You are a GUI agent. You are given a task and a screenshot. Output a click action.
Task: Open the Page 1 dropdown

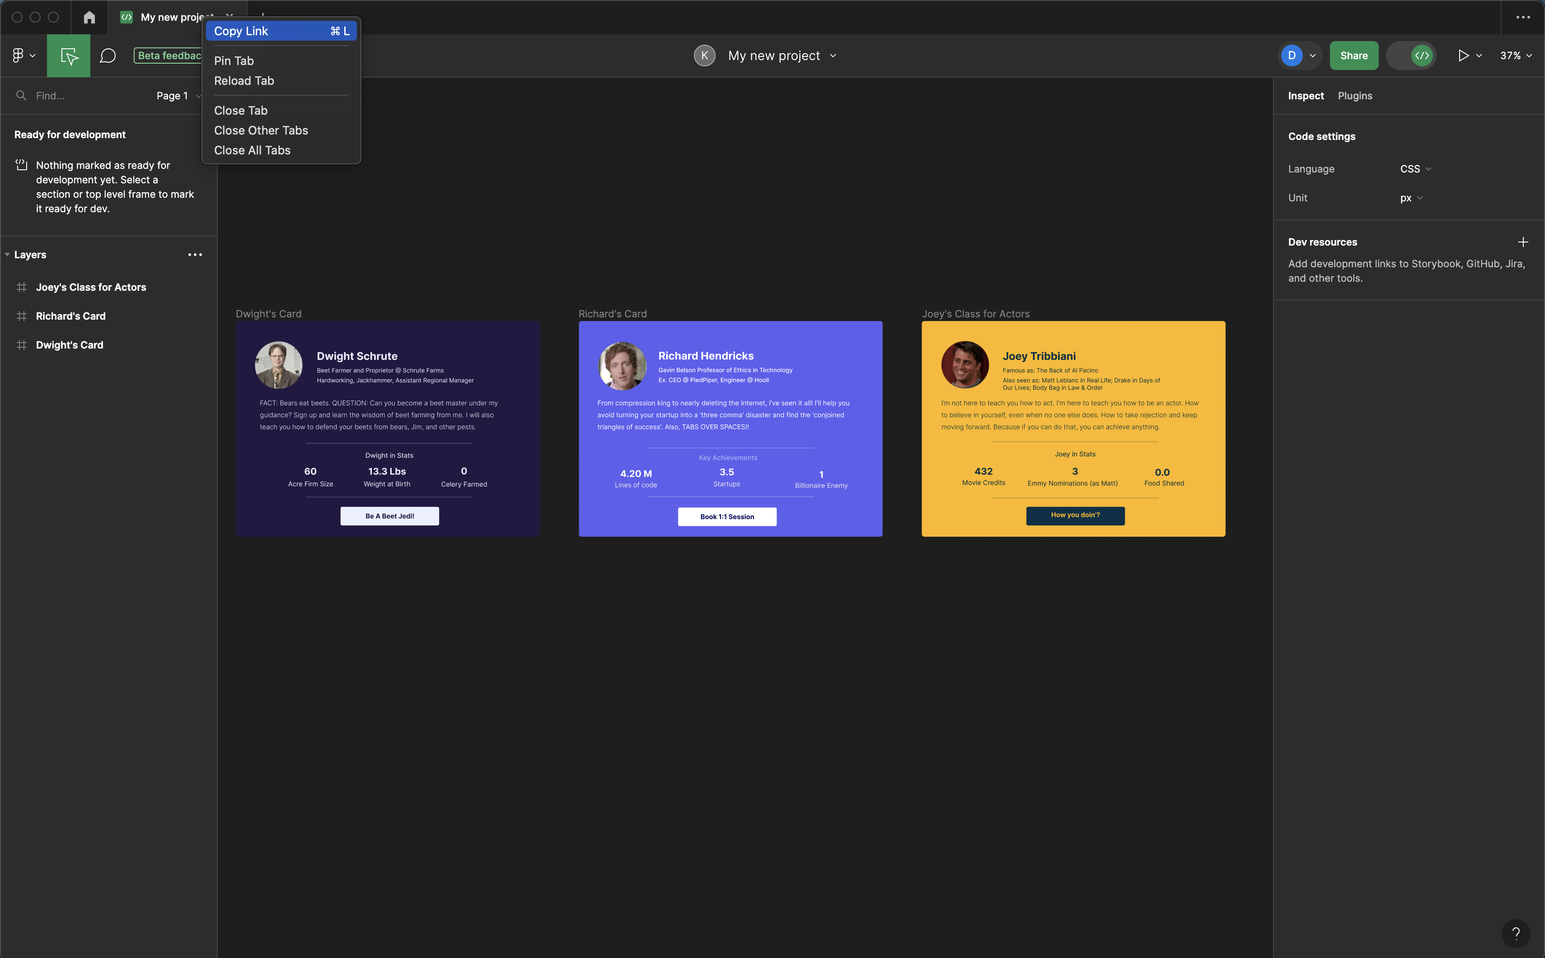179,96
